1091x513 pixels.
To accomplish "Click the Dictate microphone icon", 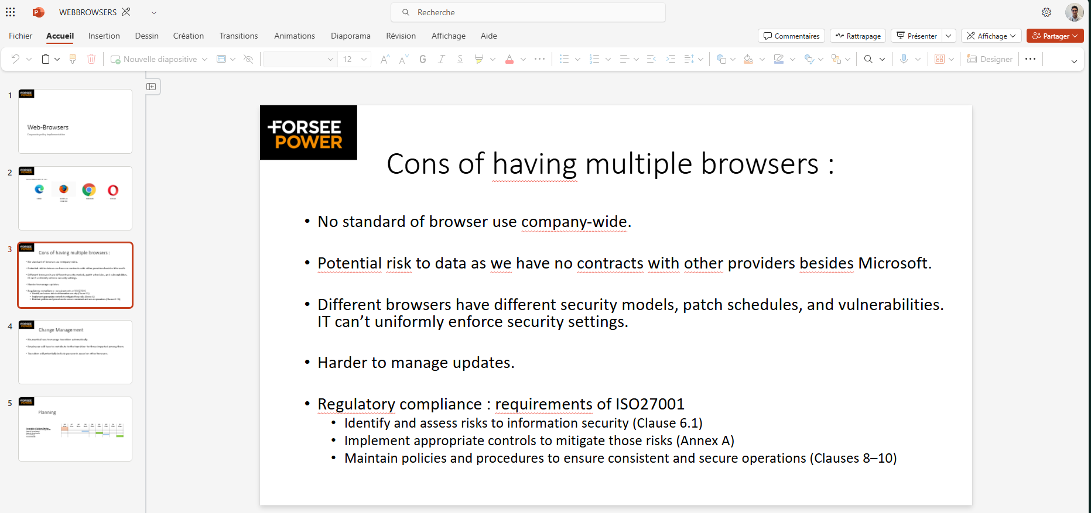I will 904,59.
